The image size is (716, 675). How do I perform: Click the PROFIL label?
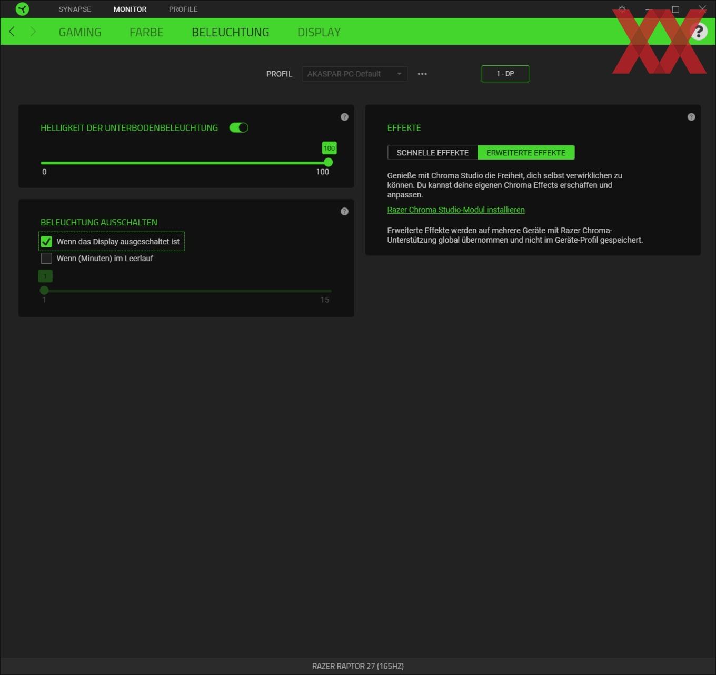[279, 74]
